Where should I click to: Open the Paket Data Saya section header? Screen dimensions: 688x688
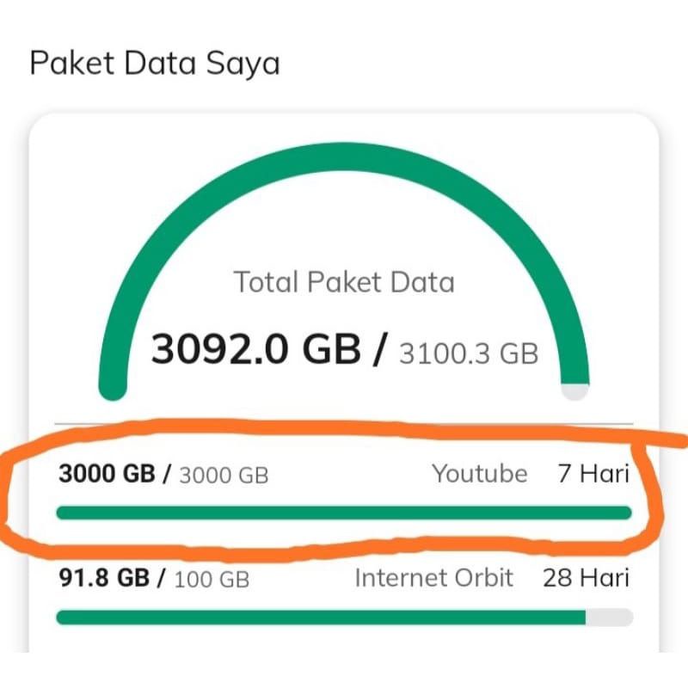coord(151,61)
